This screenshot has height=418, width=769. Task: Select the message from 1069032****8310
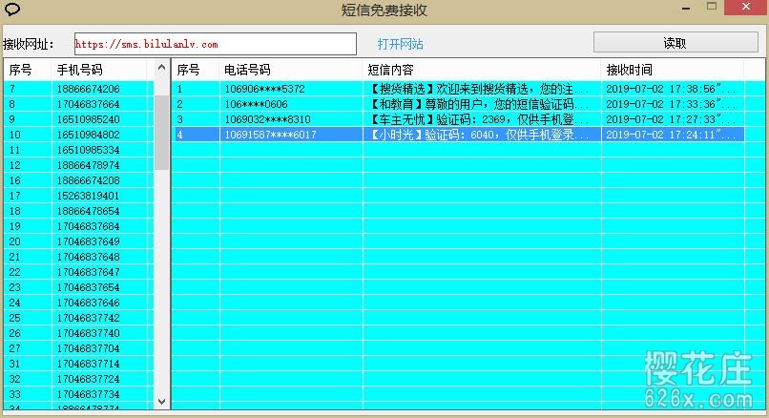(268, 119)
